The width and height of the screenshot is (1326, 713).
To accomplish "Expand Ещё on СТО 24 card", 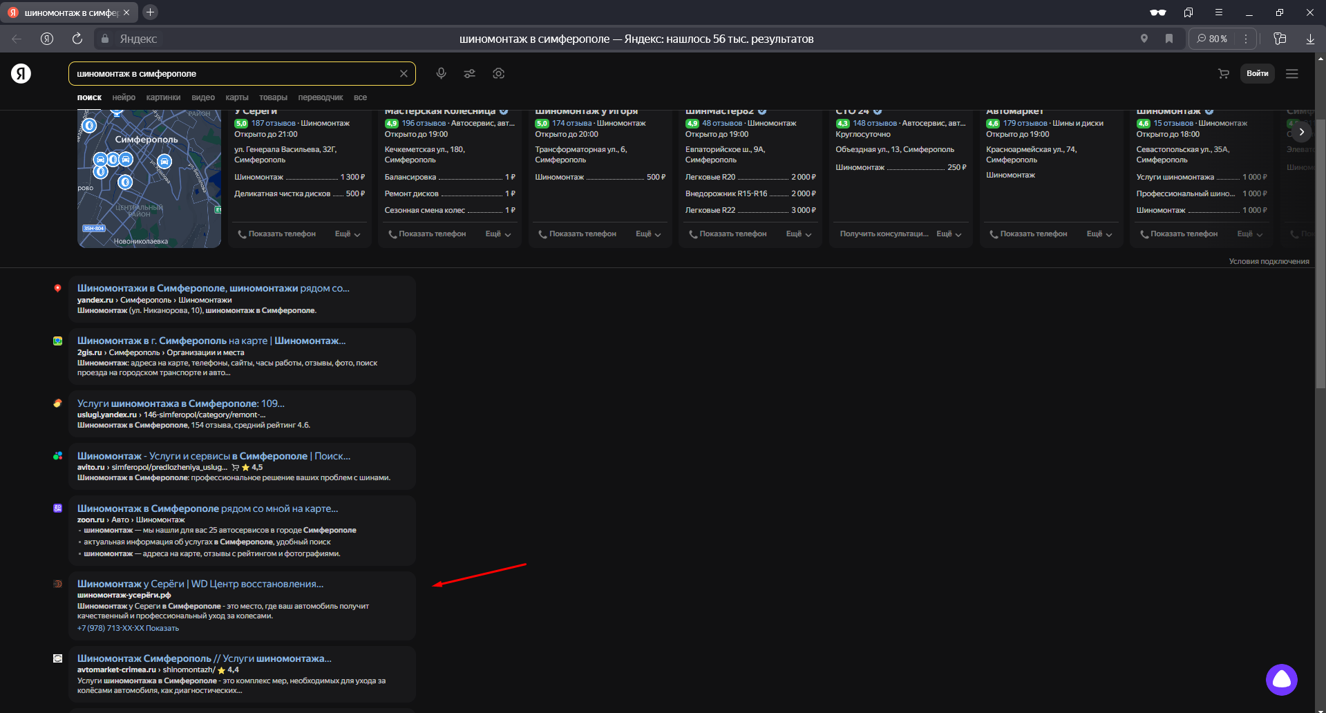I will pyautogui.click(x=949, y=234).
